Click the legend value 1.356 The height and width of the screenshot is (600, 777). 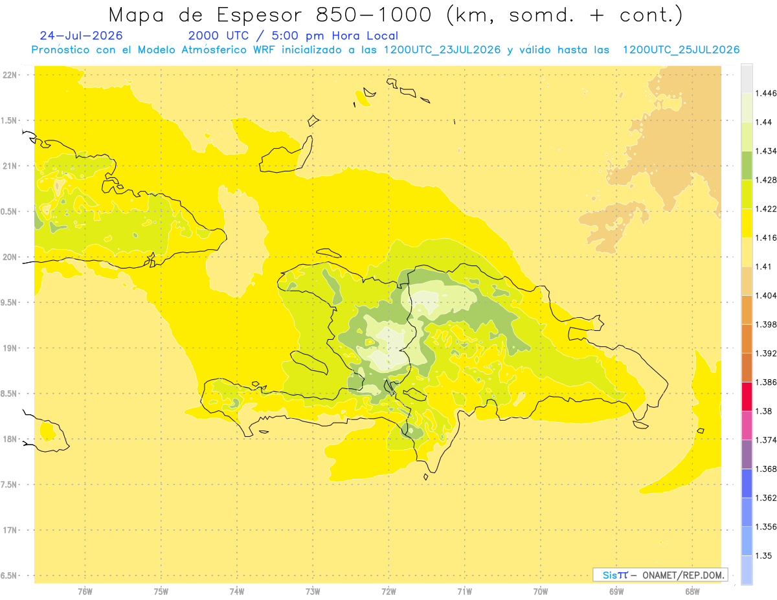(x=766, y=526)
